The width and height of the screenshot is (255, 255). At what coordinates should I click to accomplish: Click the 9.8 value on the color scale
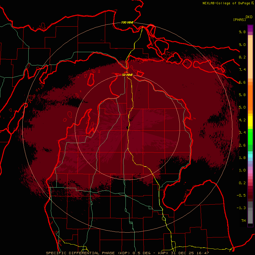pyautogui.click(x=242, y=32)
